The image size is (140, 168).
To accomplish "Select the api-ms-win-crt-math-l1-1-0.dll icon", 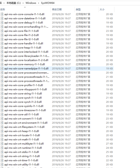I will point(2,140).
